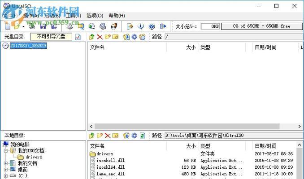
Task: Open an image file with the Open icon
Action: click(17, 26)
